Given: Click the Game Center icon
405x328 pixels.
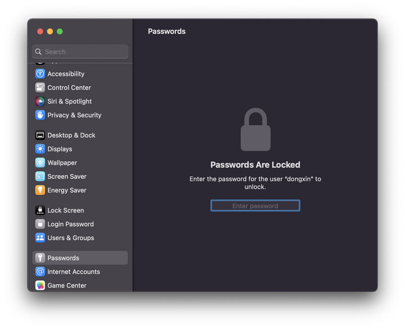Looking at the screenshot, I should 40,285.
